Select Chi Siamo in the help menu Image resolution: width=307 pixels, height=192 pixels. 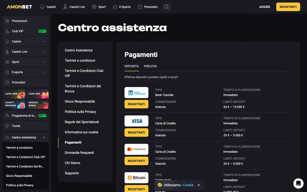(x=72, y=163)
